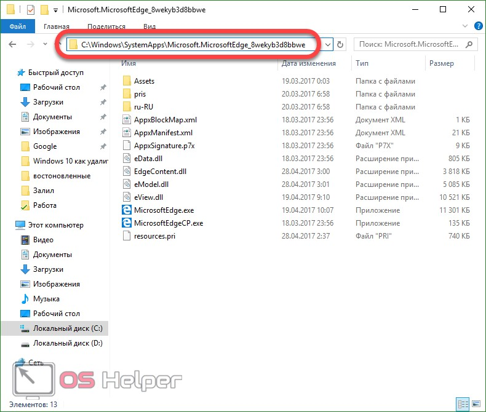The image size is (486, 412).
Task: Open Музыка under Этот компьютер
Action: (46, 299)
